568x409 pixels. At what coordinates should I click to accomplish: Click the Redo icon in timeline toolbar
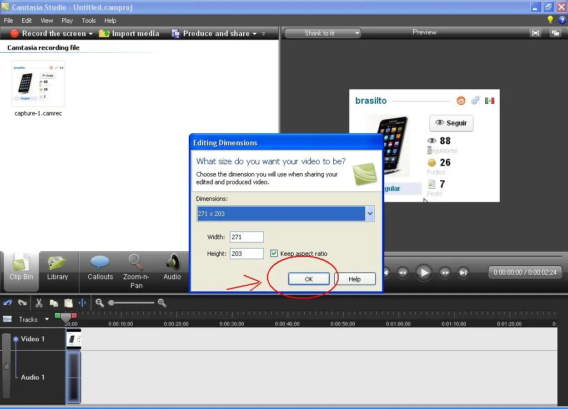pyautogui.click(x=22, y=302)
